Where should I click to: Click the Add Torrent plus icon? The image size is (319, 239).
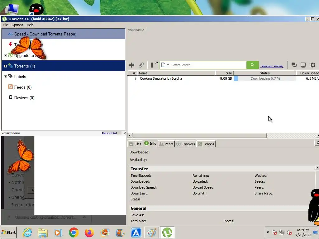131,65
